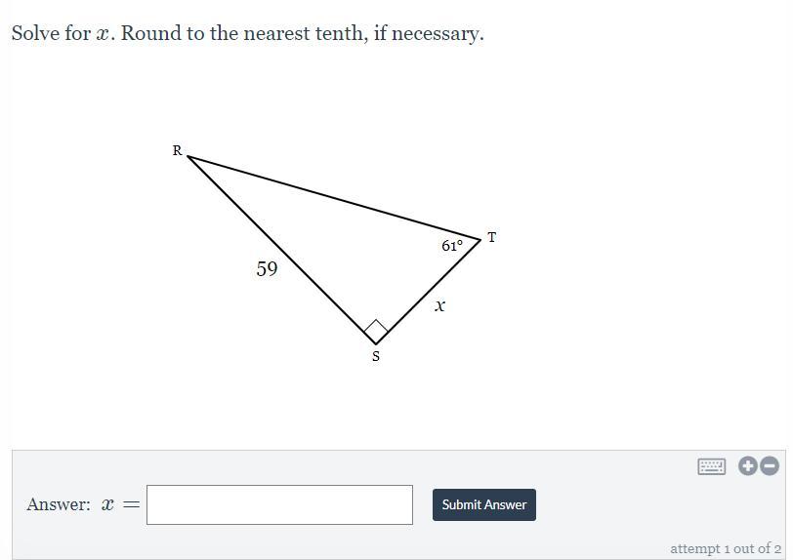Click the plus zoom-in icon

tap(748, 466)
